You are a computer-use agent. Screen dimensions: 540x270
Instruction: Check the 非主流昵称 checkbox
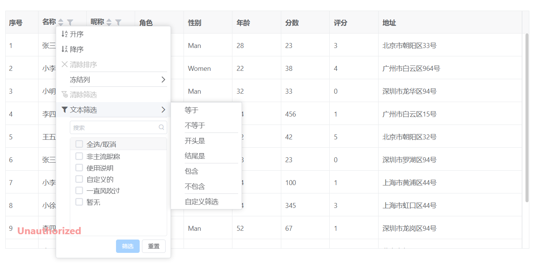point(79,156)
